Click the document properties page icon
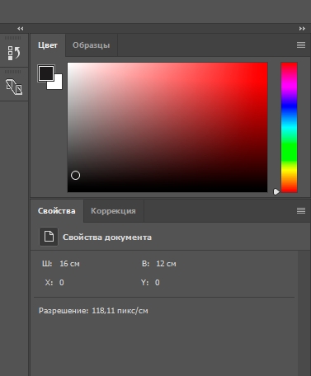 [x=49, y=237]
